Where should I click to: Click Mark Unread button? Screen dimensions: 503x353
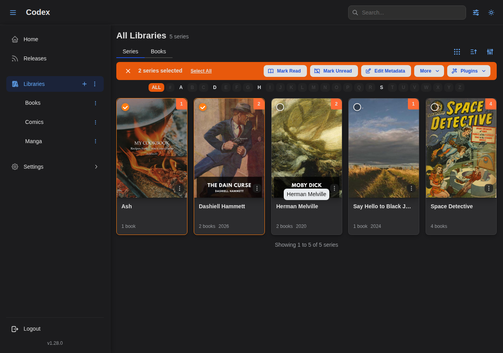(334, 71)
